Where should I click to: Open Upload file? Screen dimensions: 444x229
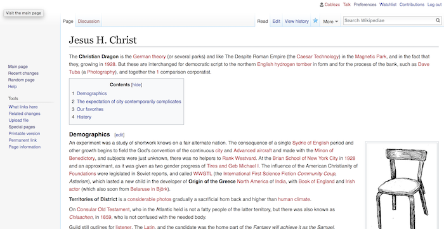tap(18, 121)
